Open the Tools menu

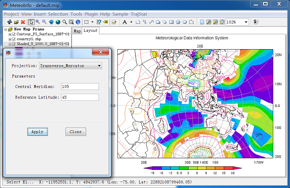[x=76, y=14]
